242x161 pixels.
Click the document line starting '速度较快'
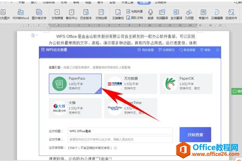click(x=80, y=159)
